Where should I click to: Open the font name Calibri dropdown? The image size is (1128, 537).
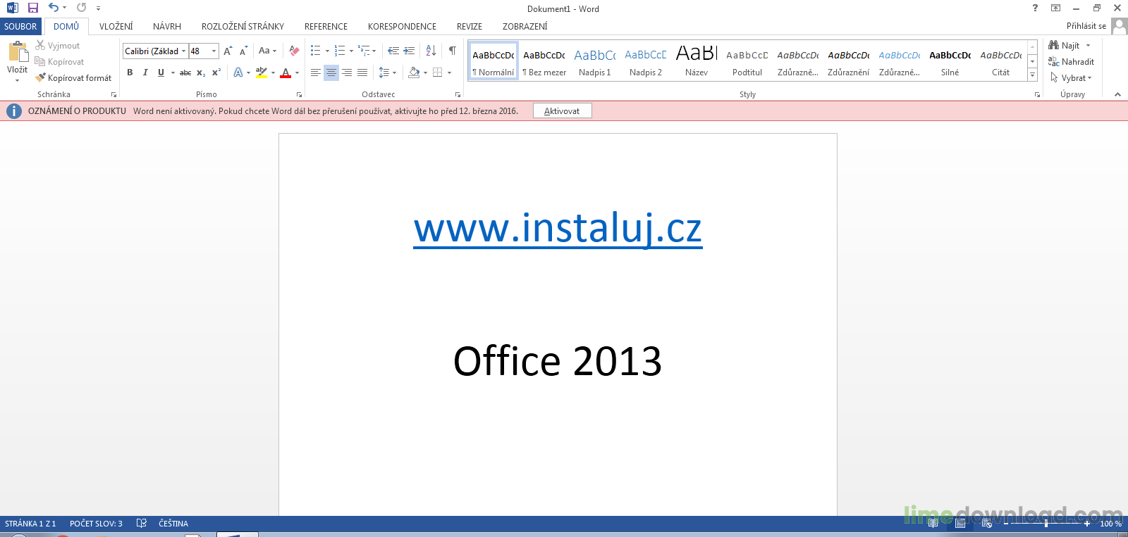pos(183,51)
